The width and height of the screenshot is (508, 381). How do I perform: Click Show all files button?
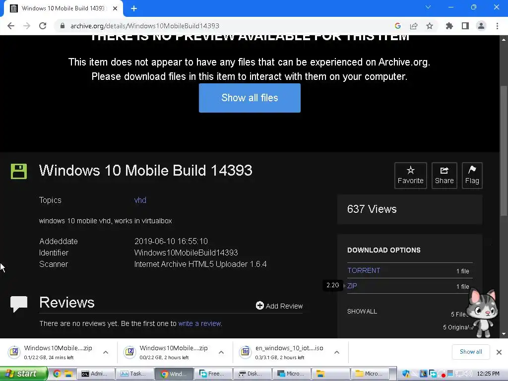coord(250,98)
